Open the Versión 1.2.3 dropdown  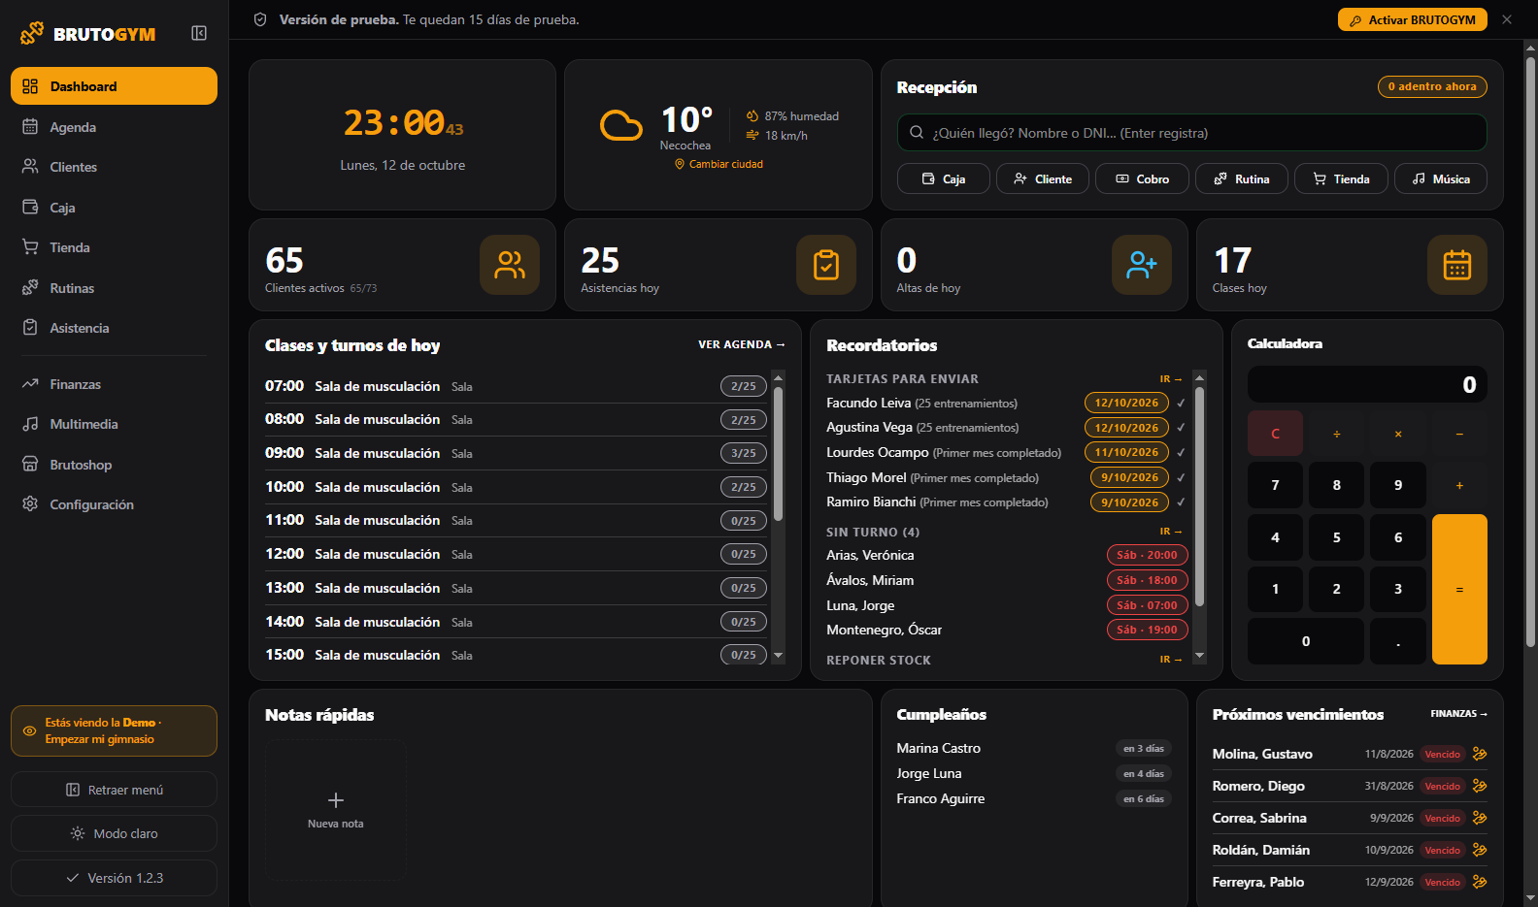pos(114,878)
